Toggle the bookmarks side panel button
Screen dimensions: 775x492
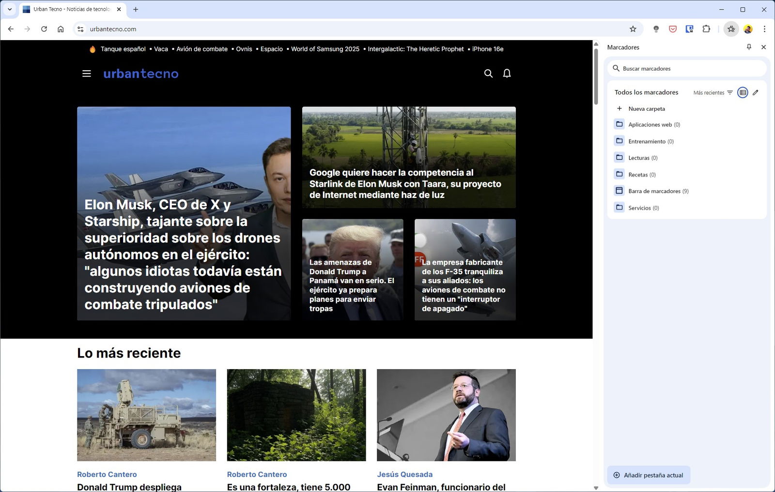pyautogui.click(x=731, y=29)
